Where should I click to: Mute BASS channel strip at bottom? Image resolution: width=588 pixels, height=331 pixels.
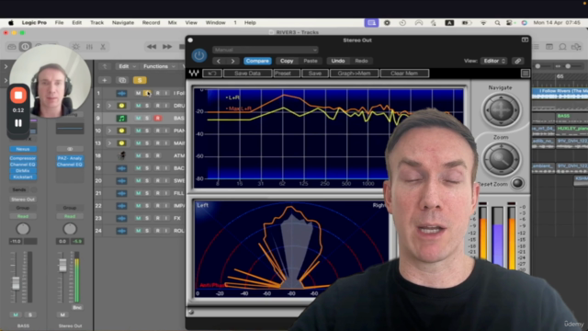pyautogui.click(x=16, y=314)
